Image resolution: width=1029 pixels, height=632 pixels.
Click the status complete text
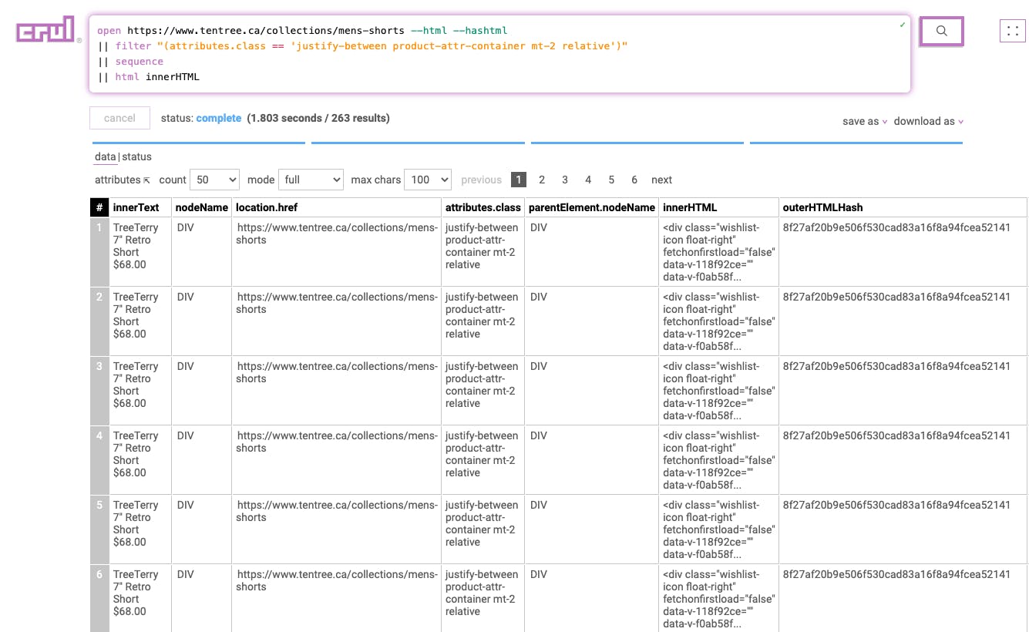(x=201, y=118)
